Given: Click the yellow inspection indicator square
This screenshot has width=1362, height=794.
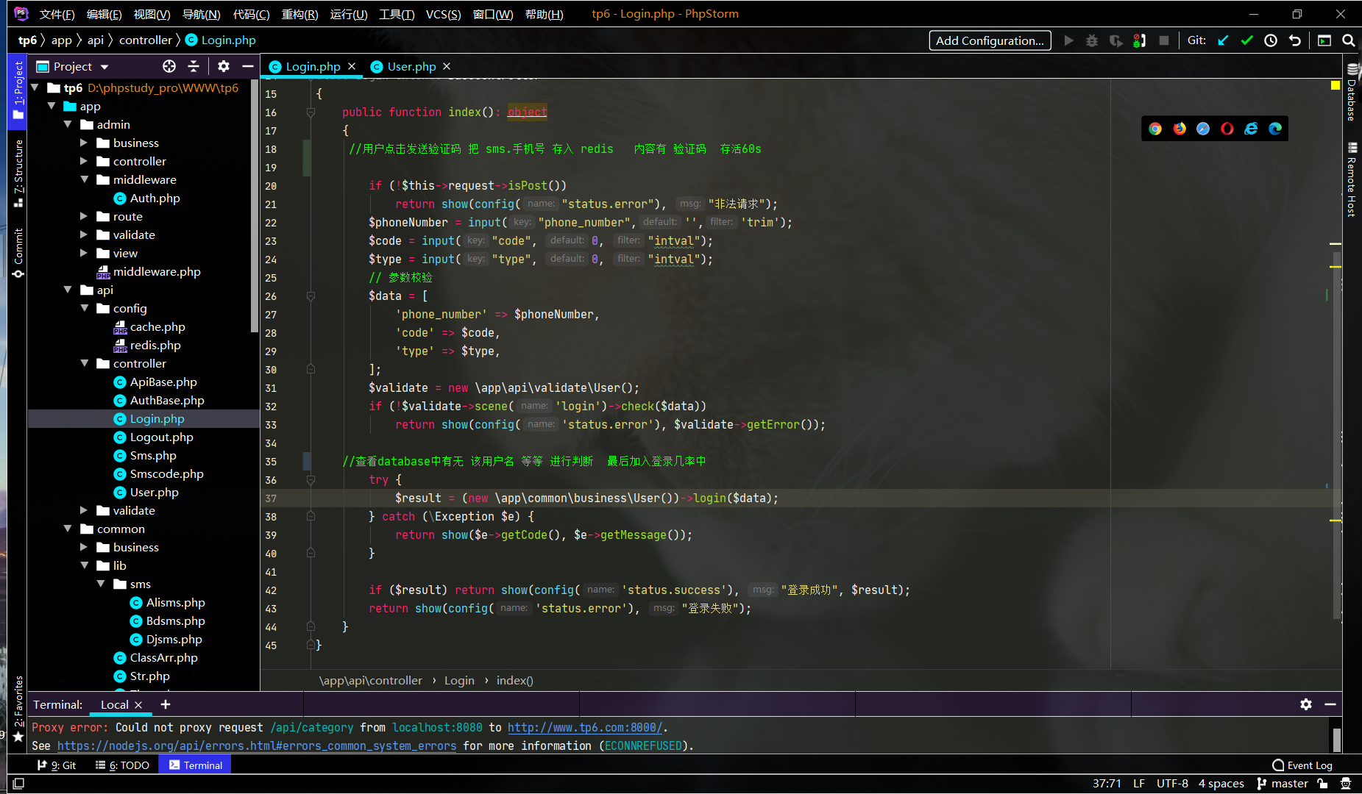Looking at the screenshot, I should 1336,86.
